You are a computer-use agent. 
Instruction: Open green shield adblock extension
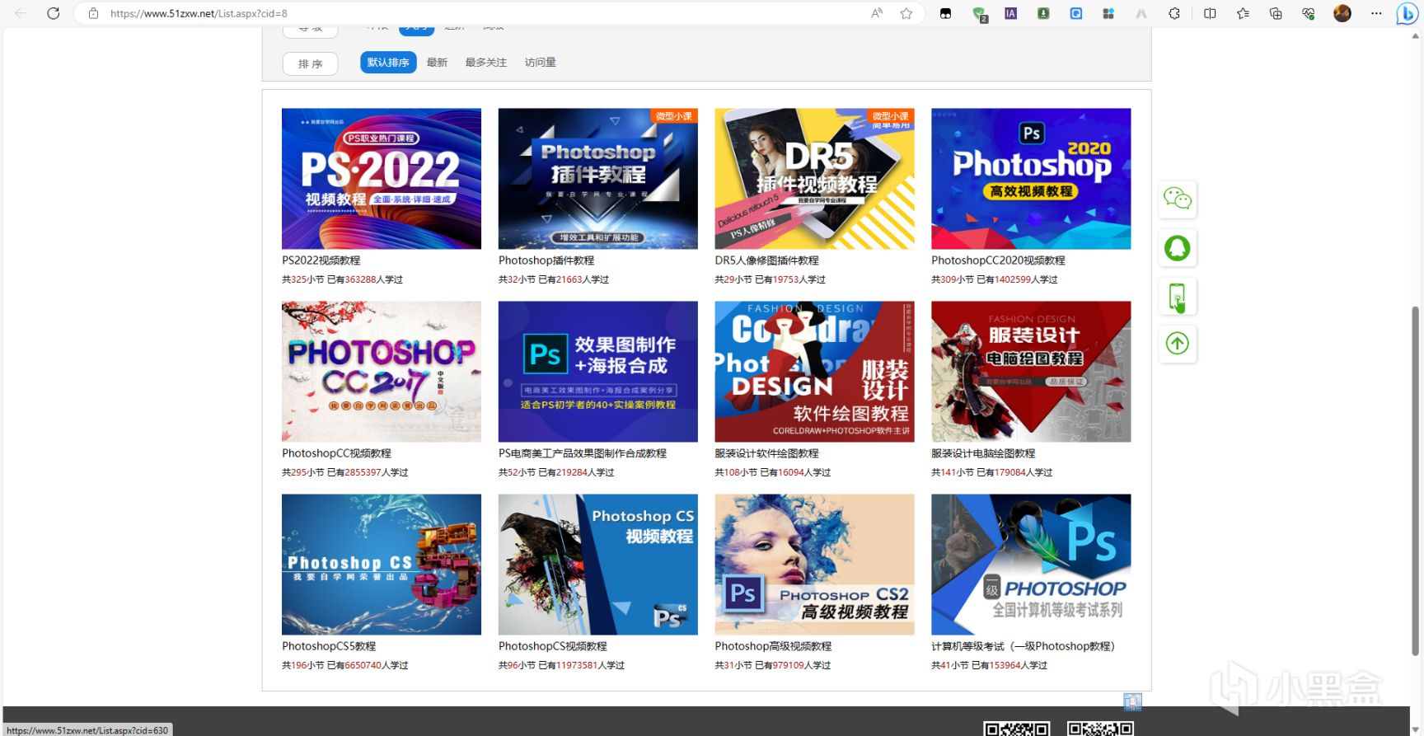tap(979, 14)
